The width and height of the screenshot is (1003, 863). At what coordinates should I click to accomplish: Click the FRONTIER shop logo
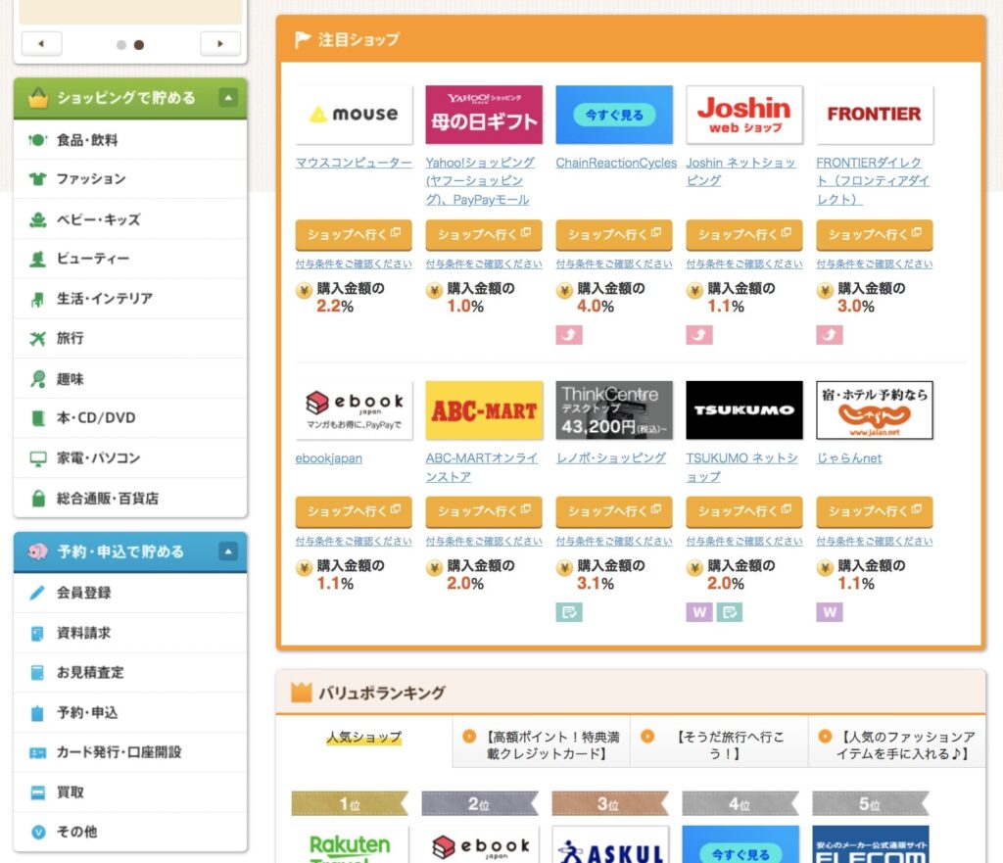coord(875,115)
